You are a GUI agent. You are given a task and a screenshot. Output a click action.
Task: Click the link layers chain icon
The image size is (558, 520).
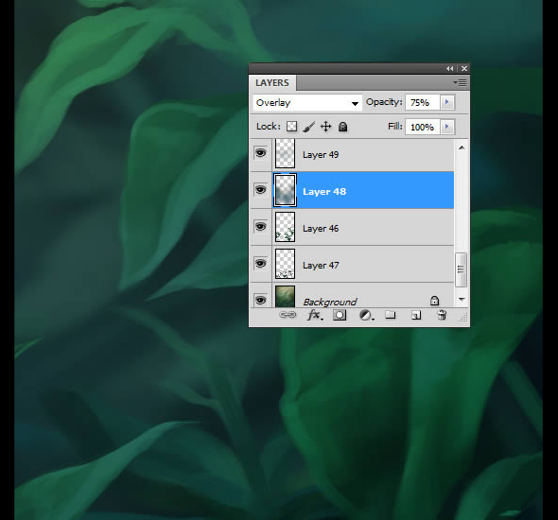coord(288,315)
